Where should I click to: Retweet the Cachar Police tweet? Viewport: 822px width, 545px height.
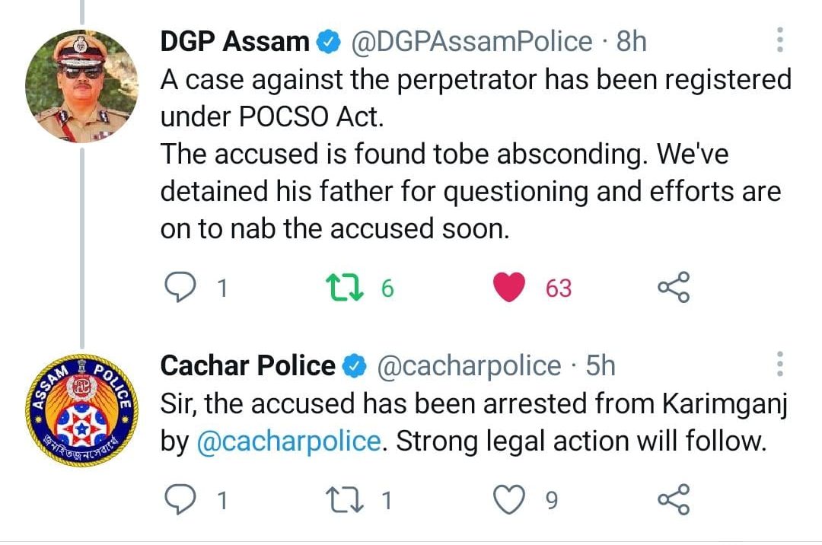339,499
